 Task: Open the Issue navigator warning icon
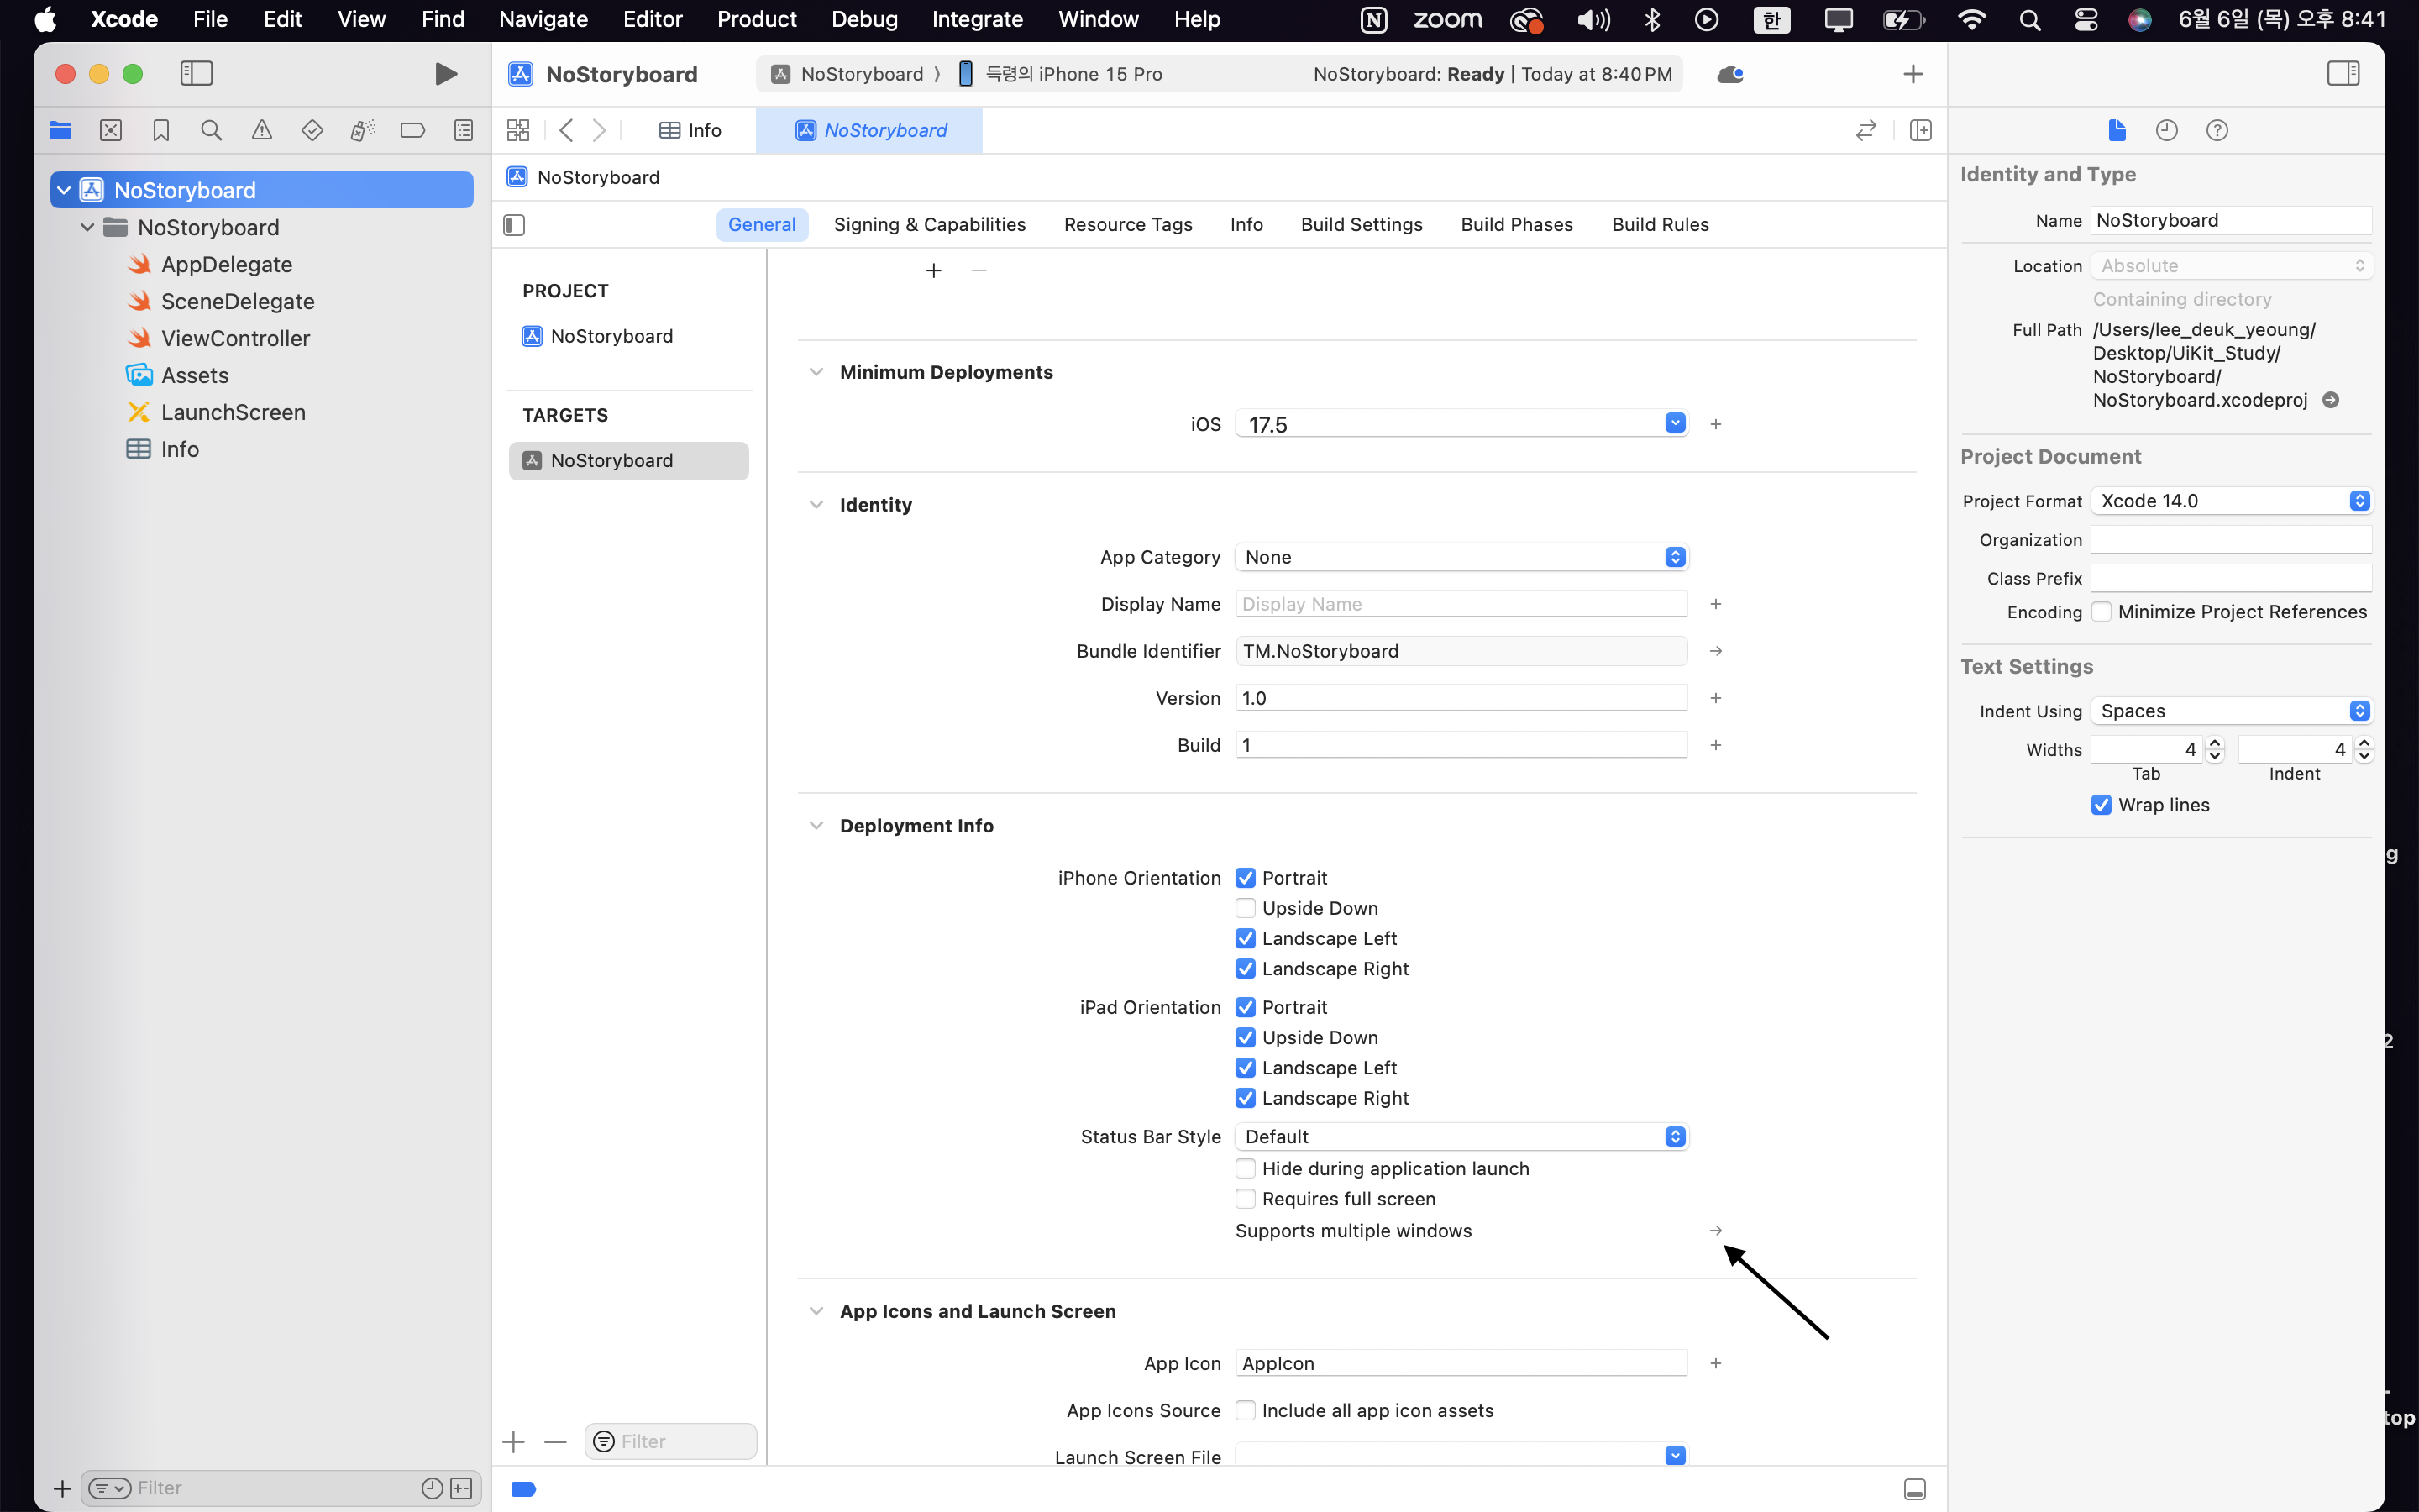(x=262, y=130)
